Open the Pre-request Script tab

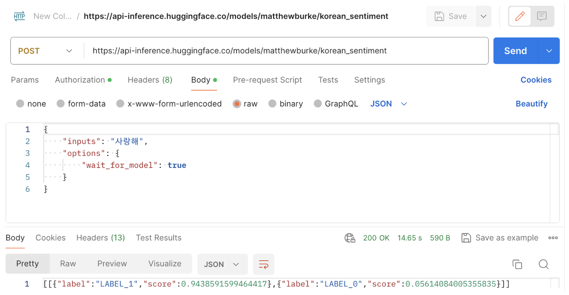click(x=267, y=80)
